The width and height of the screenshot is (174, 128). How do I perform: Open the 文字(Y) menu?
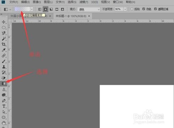point(60,2)
